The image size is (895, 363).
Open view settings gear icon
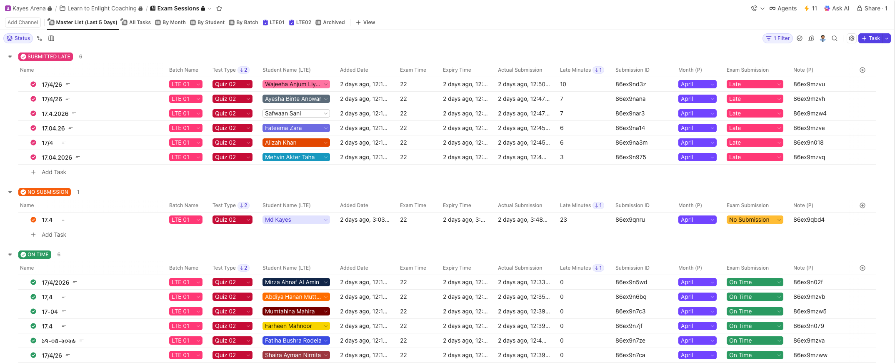pyautogui.click(x=852, y=38)
